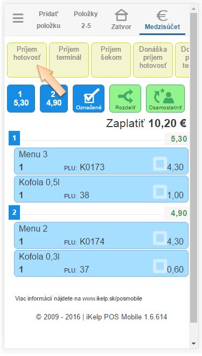
Task: Select guest 1 tile showing 5,30
Action: pos(21,99)
